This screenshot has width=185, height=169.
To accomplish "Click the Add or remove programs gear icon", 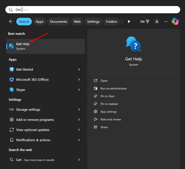I will 12,120.
